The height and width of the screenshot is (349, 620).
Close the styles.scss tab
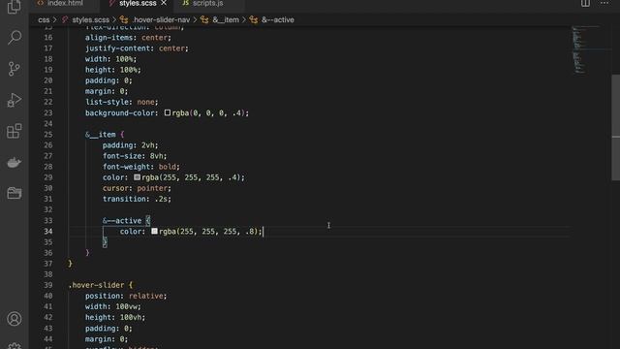(164, 3)
